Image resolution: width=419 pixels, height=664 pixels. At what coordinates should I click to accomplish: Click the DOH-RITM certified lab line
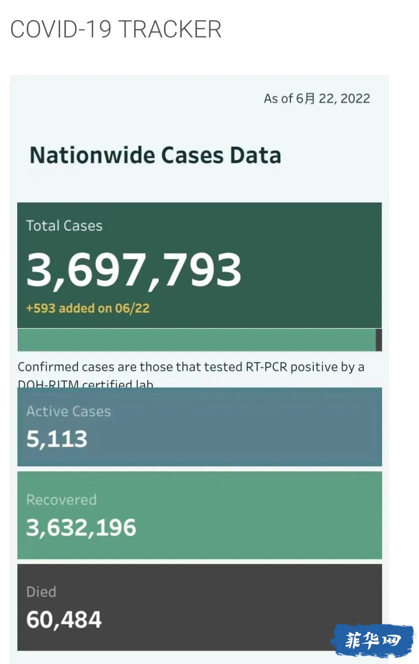86,384
